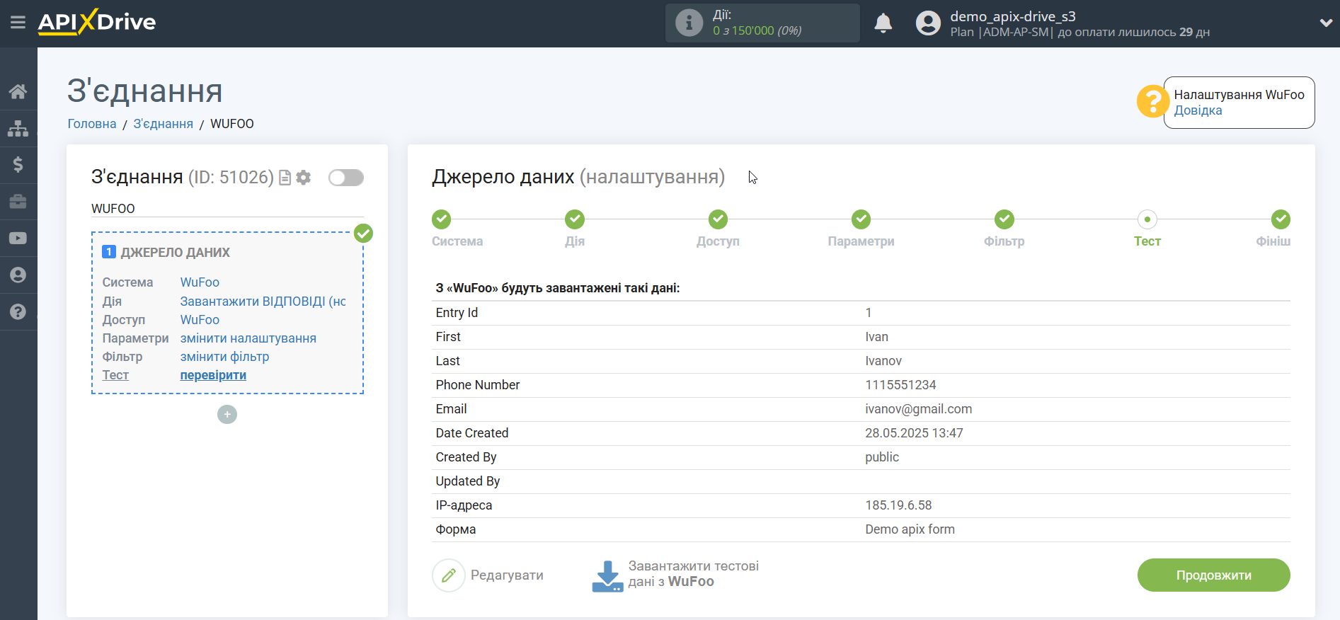Click the Продовжити button
The height and width of the screenshot is (620, 1340).
[1213, 575]
